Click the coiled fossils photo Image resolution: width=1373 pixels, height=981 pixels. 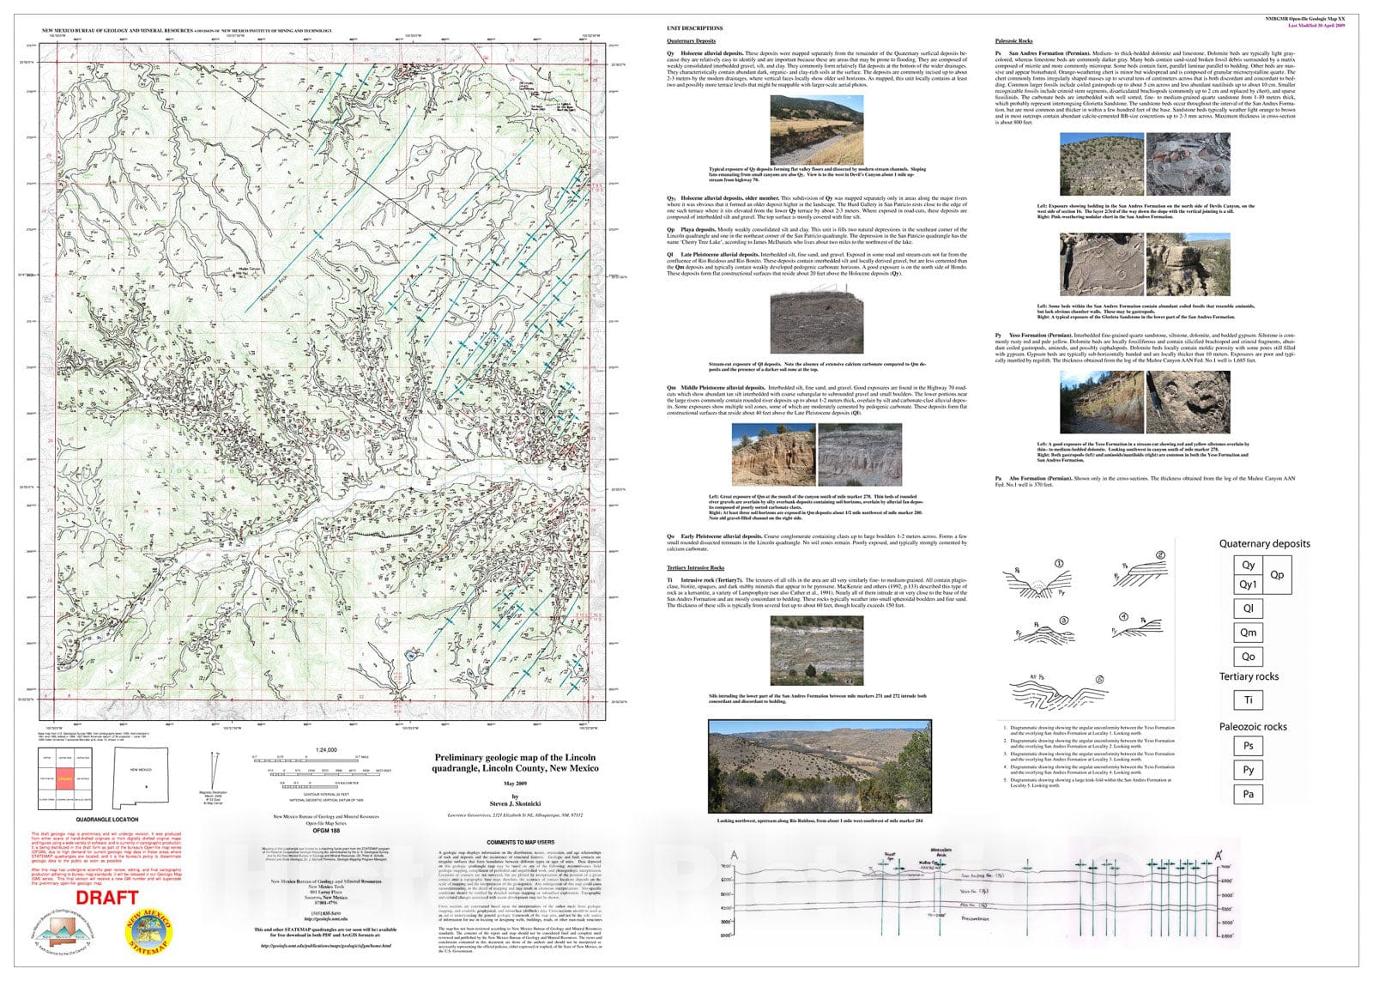[1102, 265]
